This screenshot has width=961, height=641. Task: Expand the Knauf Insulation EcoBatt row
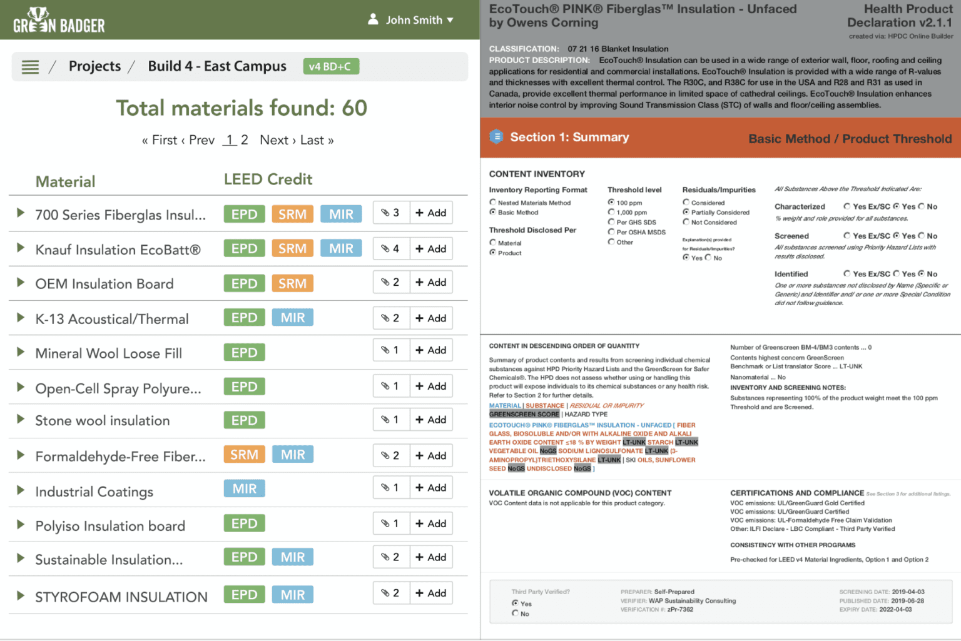point(21,248)
